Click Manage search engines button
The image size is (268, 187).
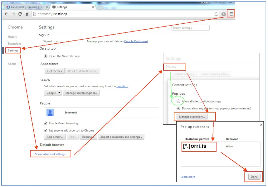point(81,93)
